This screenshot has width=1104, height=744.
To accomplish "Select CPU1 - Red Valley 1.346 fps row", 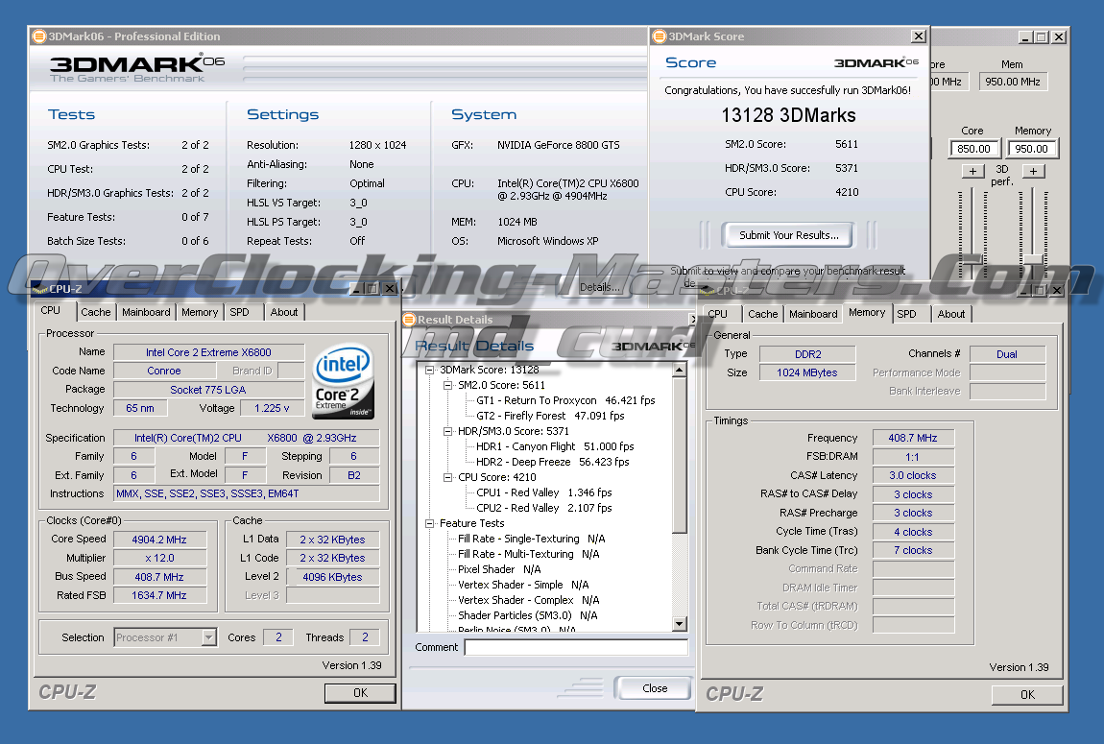I will coord(543,492).
